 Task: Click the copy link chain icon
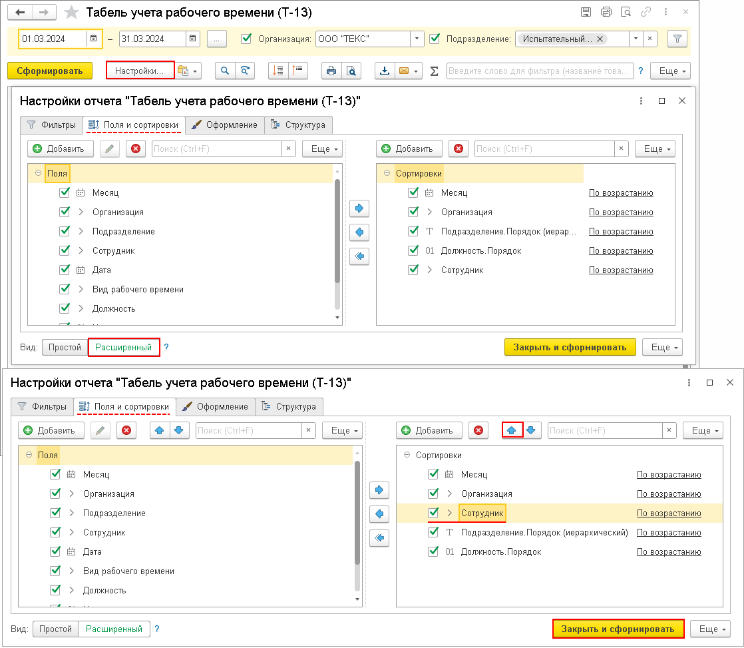click(x=646, y=12)
